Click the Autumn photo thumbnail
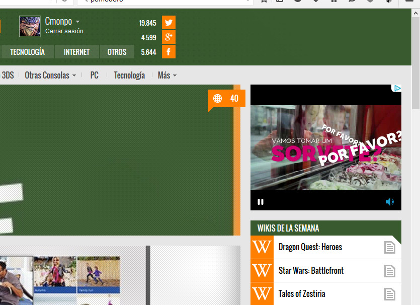The image size is (420, 305). [55, 275]
